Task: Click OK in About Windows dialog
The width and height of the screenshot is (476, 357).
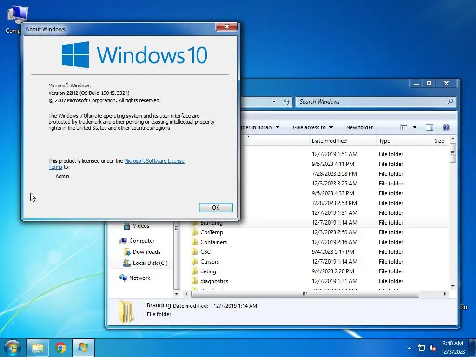Action: [x=216, y=208]
